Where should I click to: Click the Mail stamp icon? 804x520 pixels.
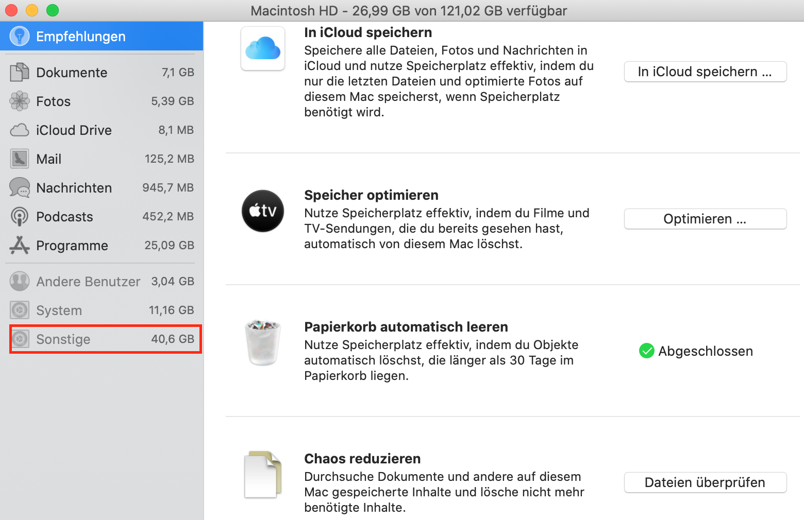[x=20, y=159]
